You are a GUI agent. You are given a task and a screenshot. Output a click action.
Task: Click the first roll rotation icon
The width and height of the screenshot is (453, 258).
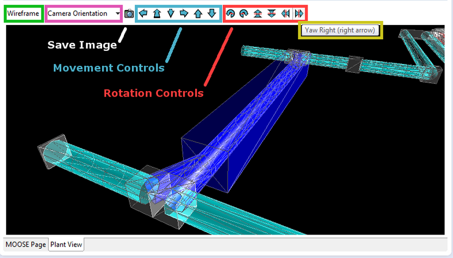tap(230, 13)
